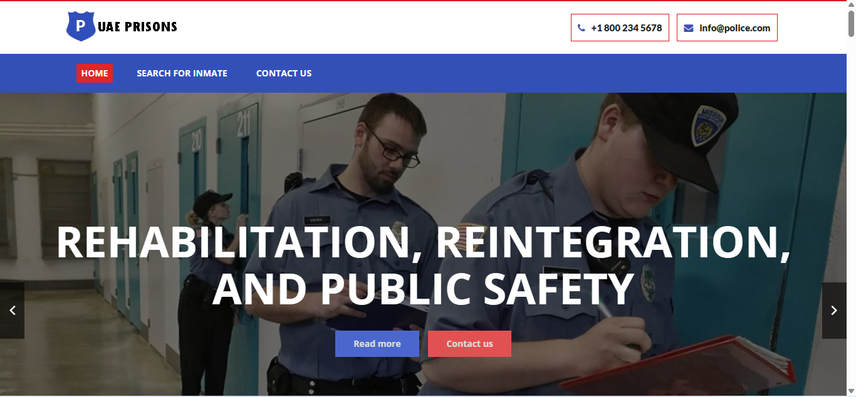856x397 pixels.
Task: Click the UAE PRISONS site title
Action: pyautogui.click(x=137, y=27)
